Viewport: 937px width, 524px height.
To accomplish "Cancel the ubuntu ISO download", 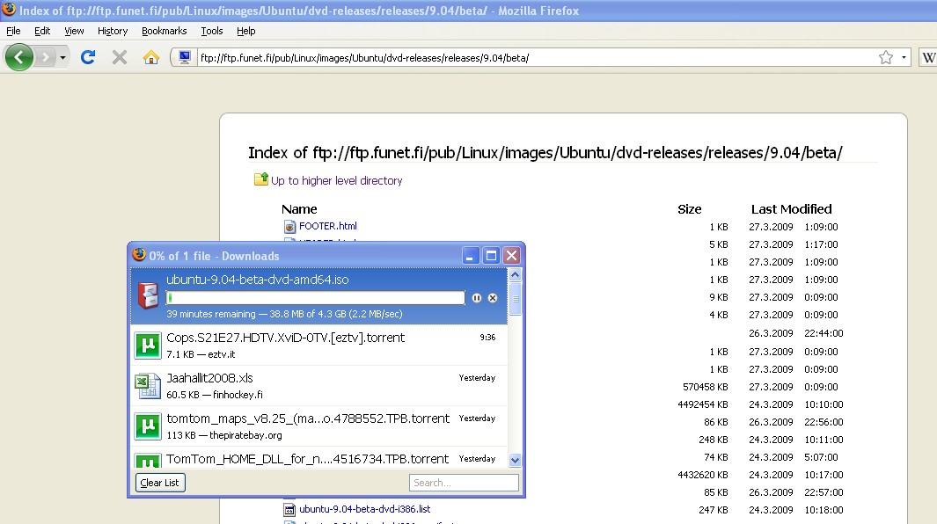I will click(493, 298).
